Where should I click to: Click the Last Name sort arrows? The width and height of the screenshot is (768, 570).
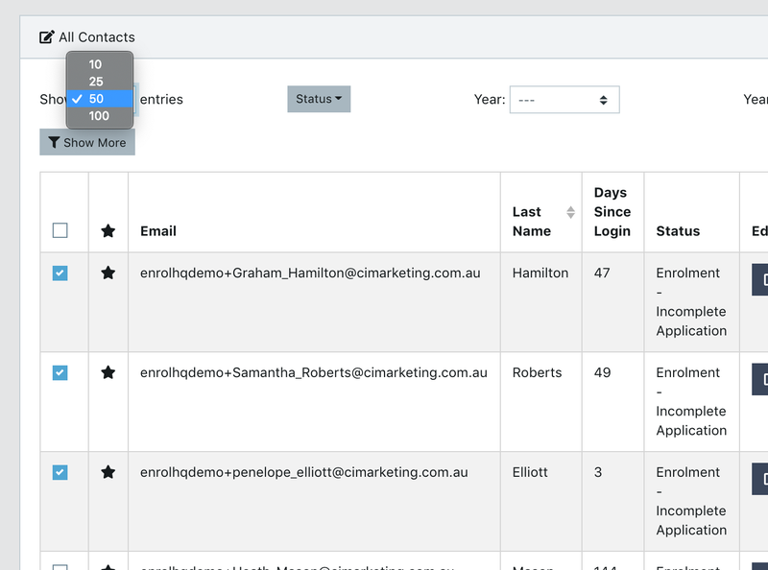pos(570,212)
